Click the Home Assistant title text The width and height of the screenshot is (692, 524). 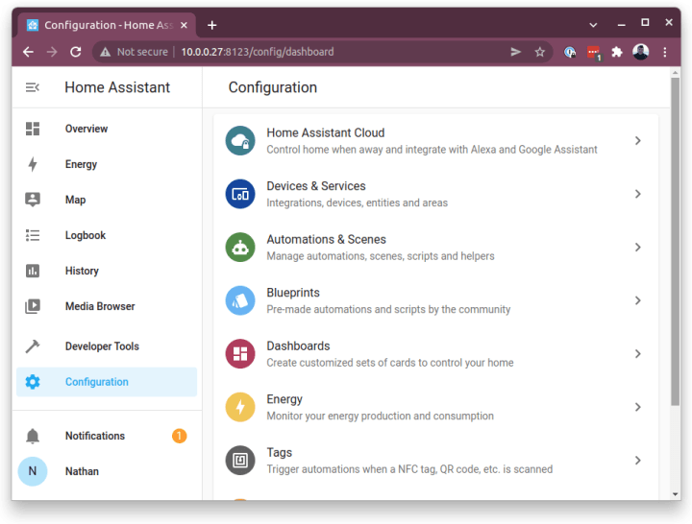pos(117,87)
